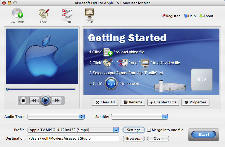The height and width of the screenshot is (147, 225).
Task: Click the round Start icon in step 4
Action: 111,84
